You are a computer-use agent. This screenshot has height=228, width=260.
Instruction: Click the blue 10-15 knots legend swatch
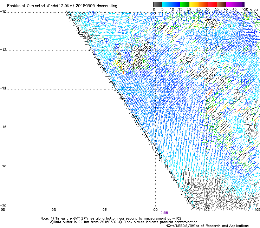[x=176, y=4]
